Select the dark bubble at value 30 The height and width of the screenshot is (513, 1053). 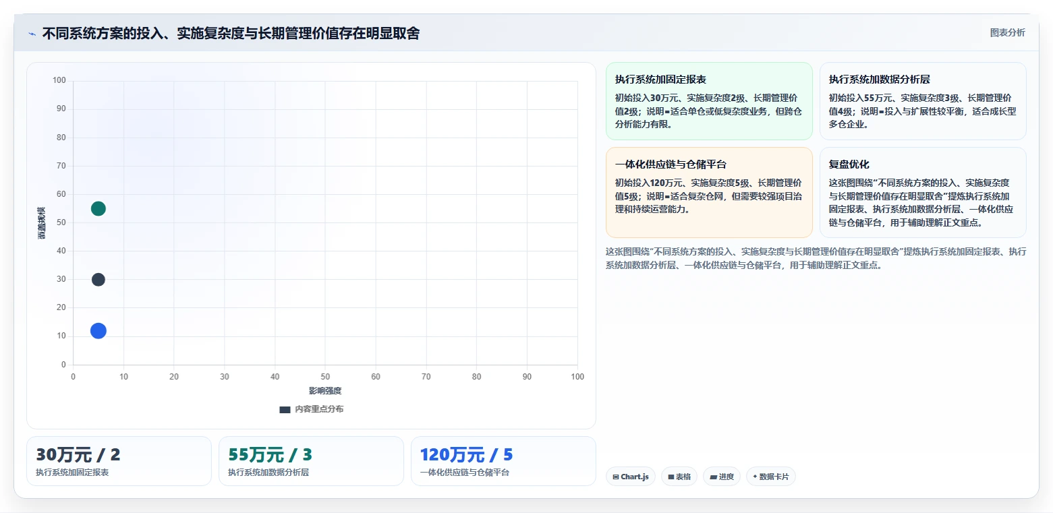pos(98,280)
